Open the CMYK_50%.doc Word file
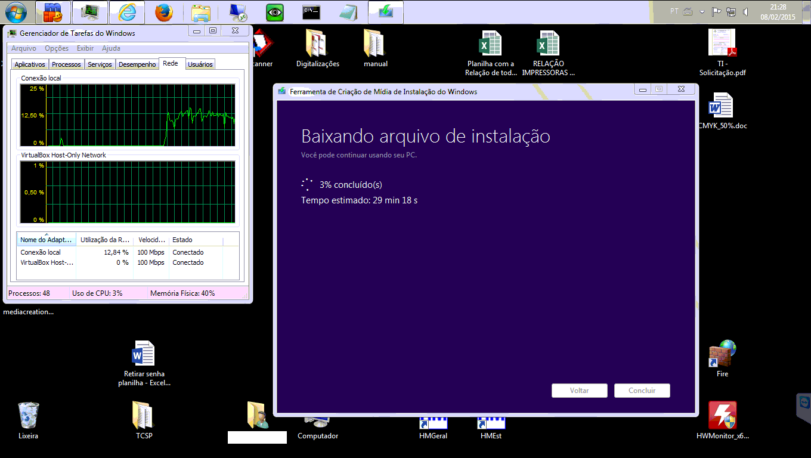811x458 pixels. (x=722, y=112)
